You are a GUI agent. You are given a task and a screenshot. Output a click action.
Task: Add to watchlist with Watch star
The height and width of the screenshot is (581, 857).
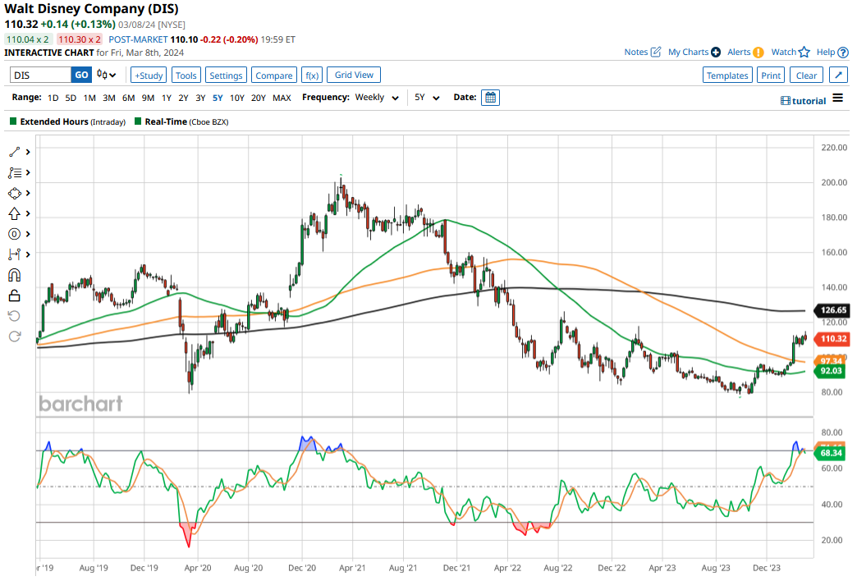pos(791,52)
